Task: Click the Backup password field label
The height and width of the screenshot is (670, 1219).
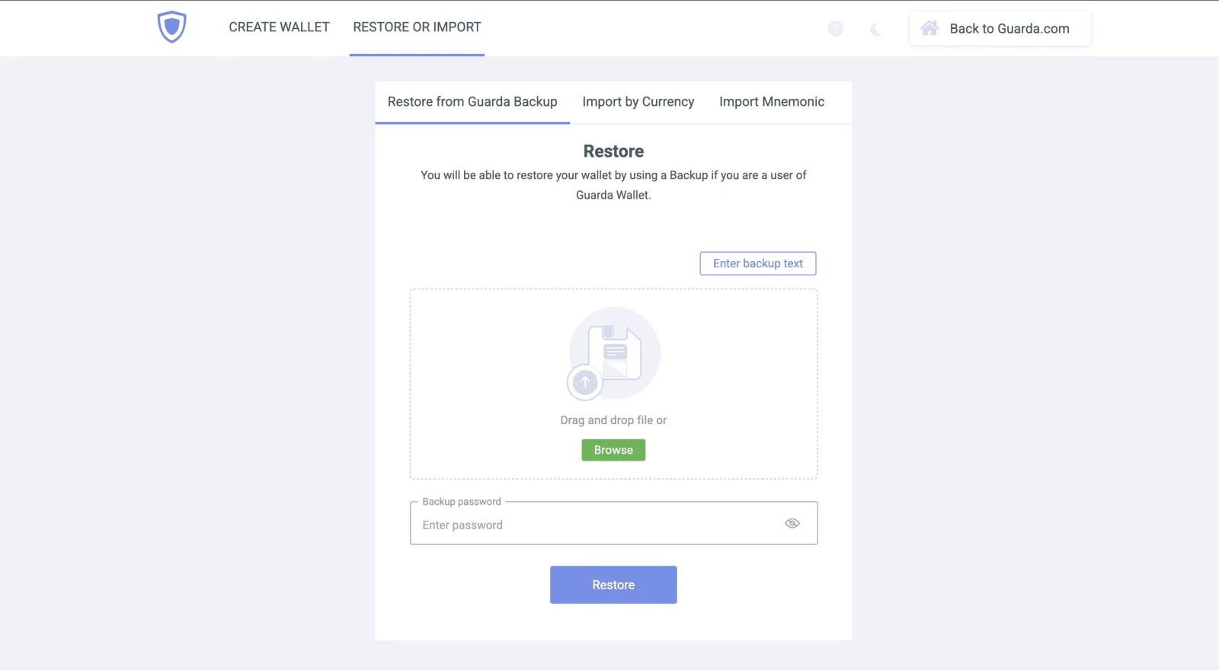Action: click(x=462, y=502)
